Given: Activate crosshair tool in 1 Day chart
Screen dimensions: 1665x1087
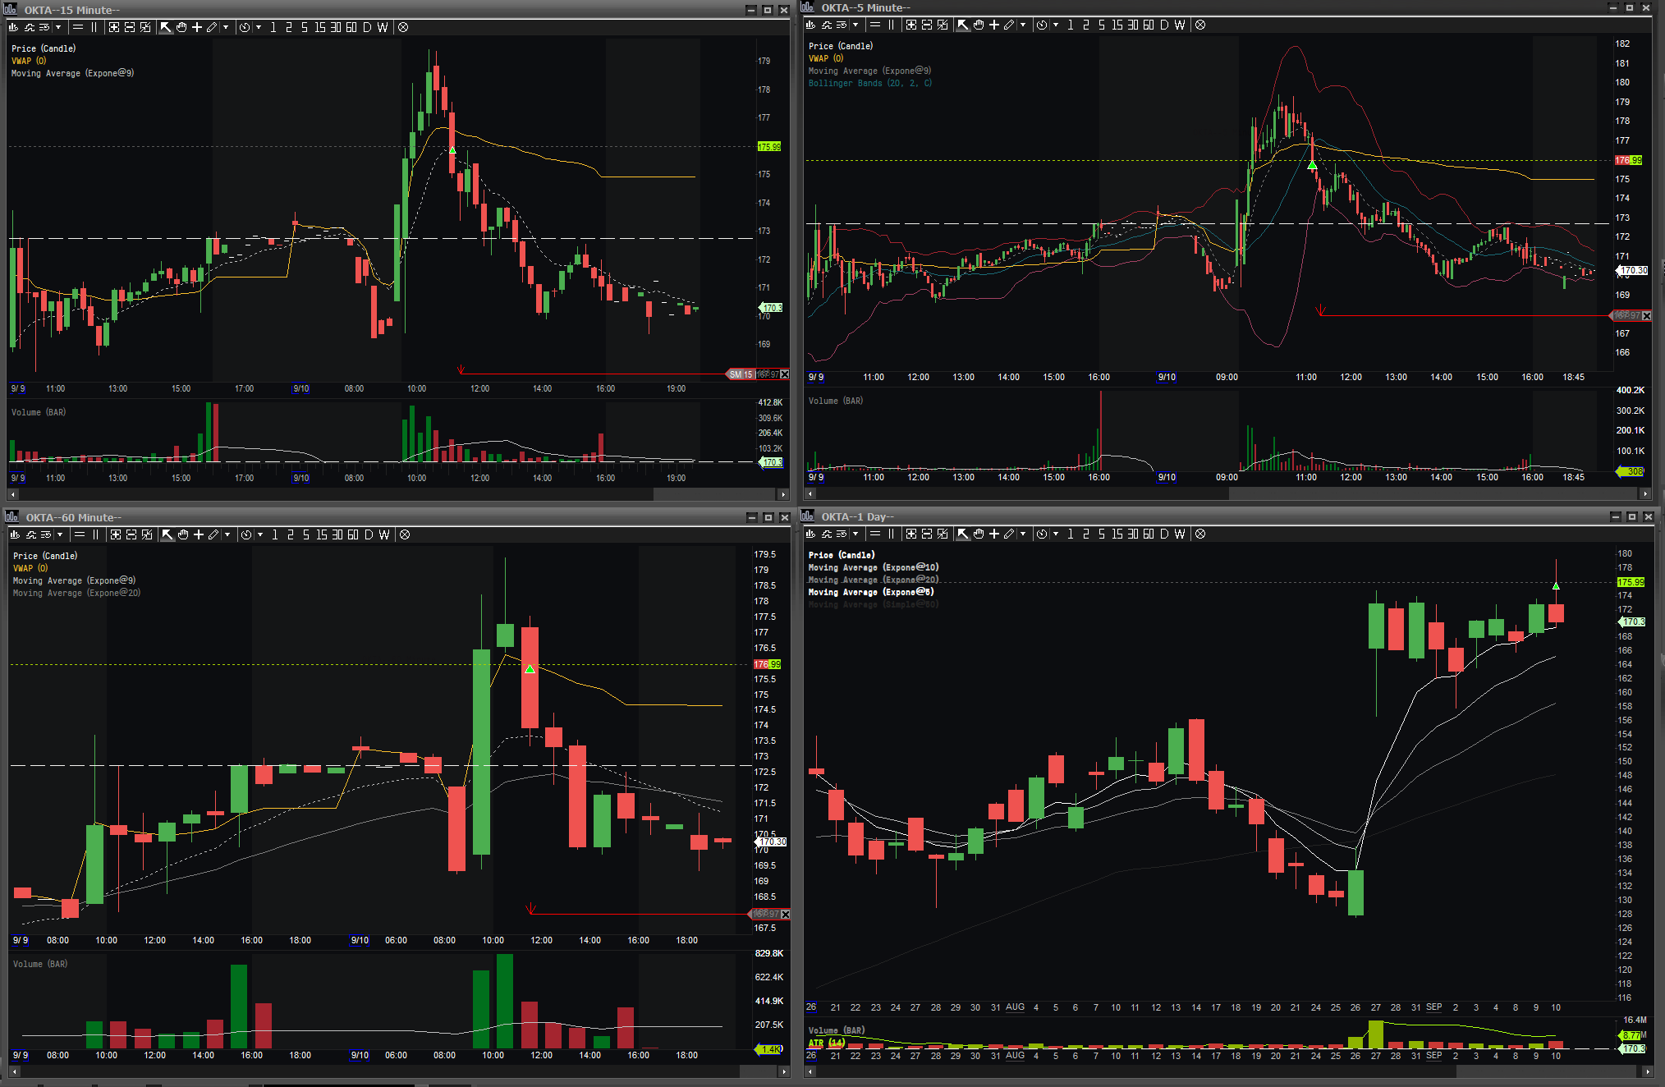Looking at the screenshot, I should [x=994, y=534].
